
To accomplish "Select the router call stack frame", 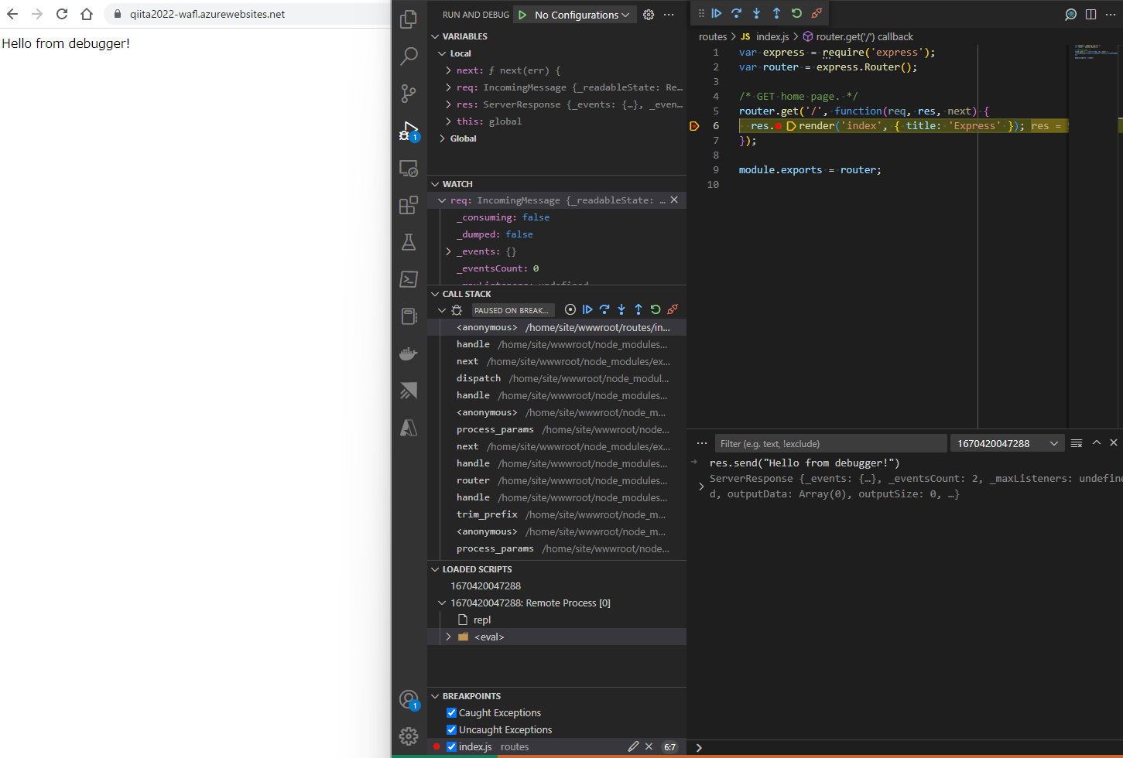I will click(557, 480).
